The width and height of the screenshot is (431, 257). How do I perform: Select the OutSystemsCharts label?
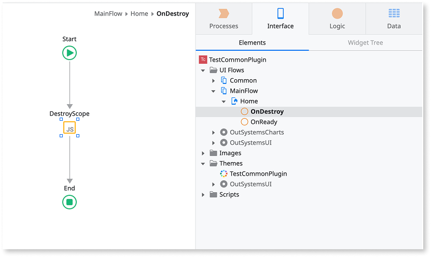pyautogui.click(x=257, y=132)
